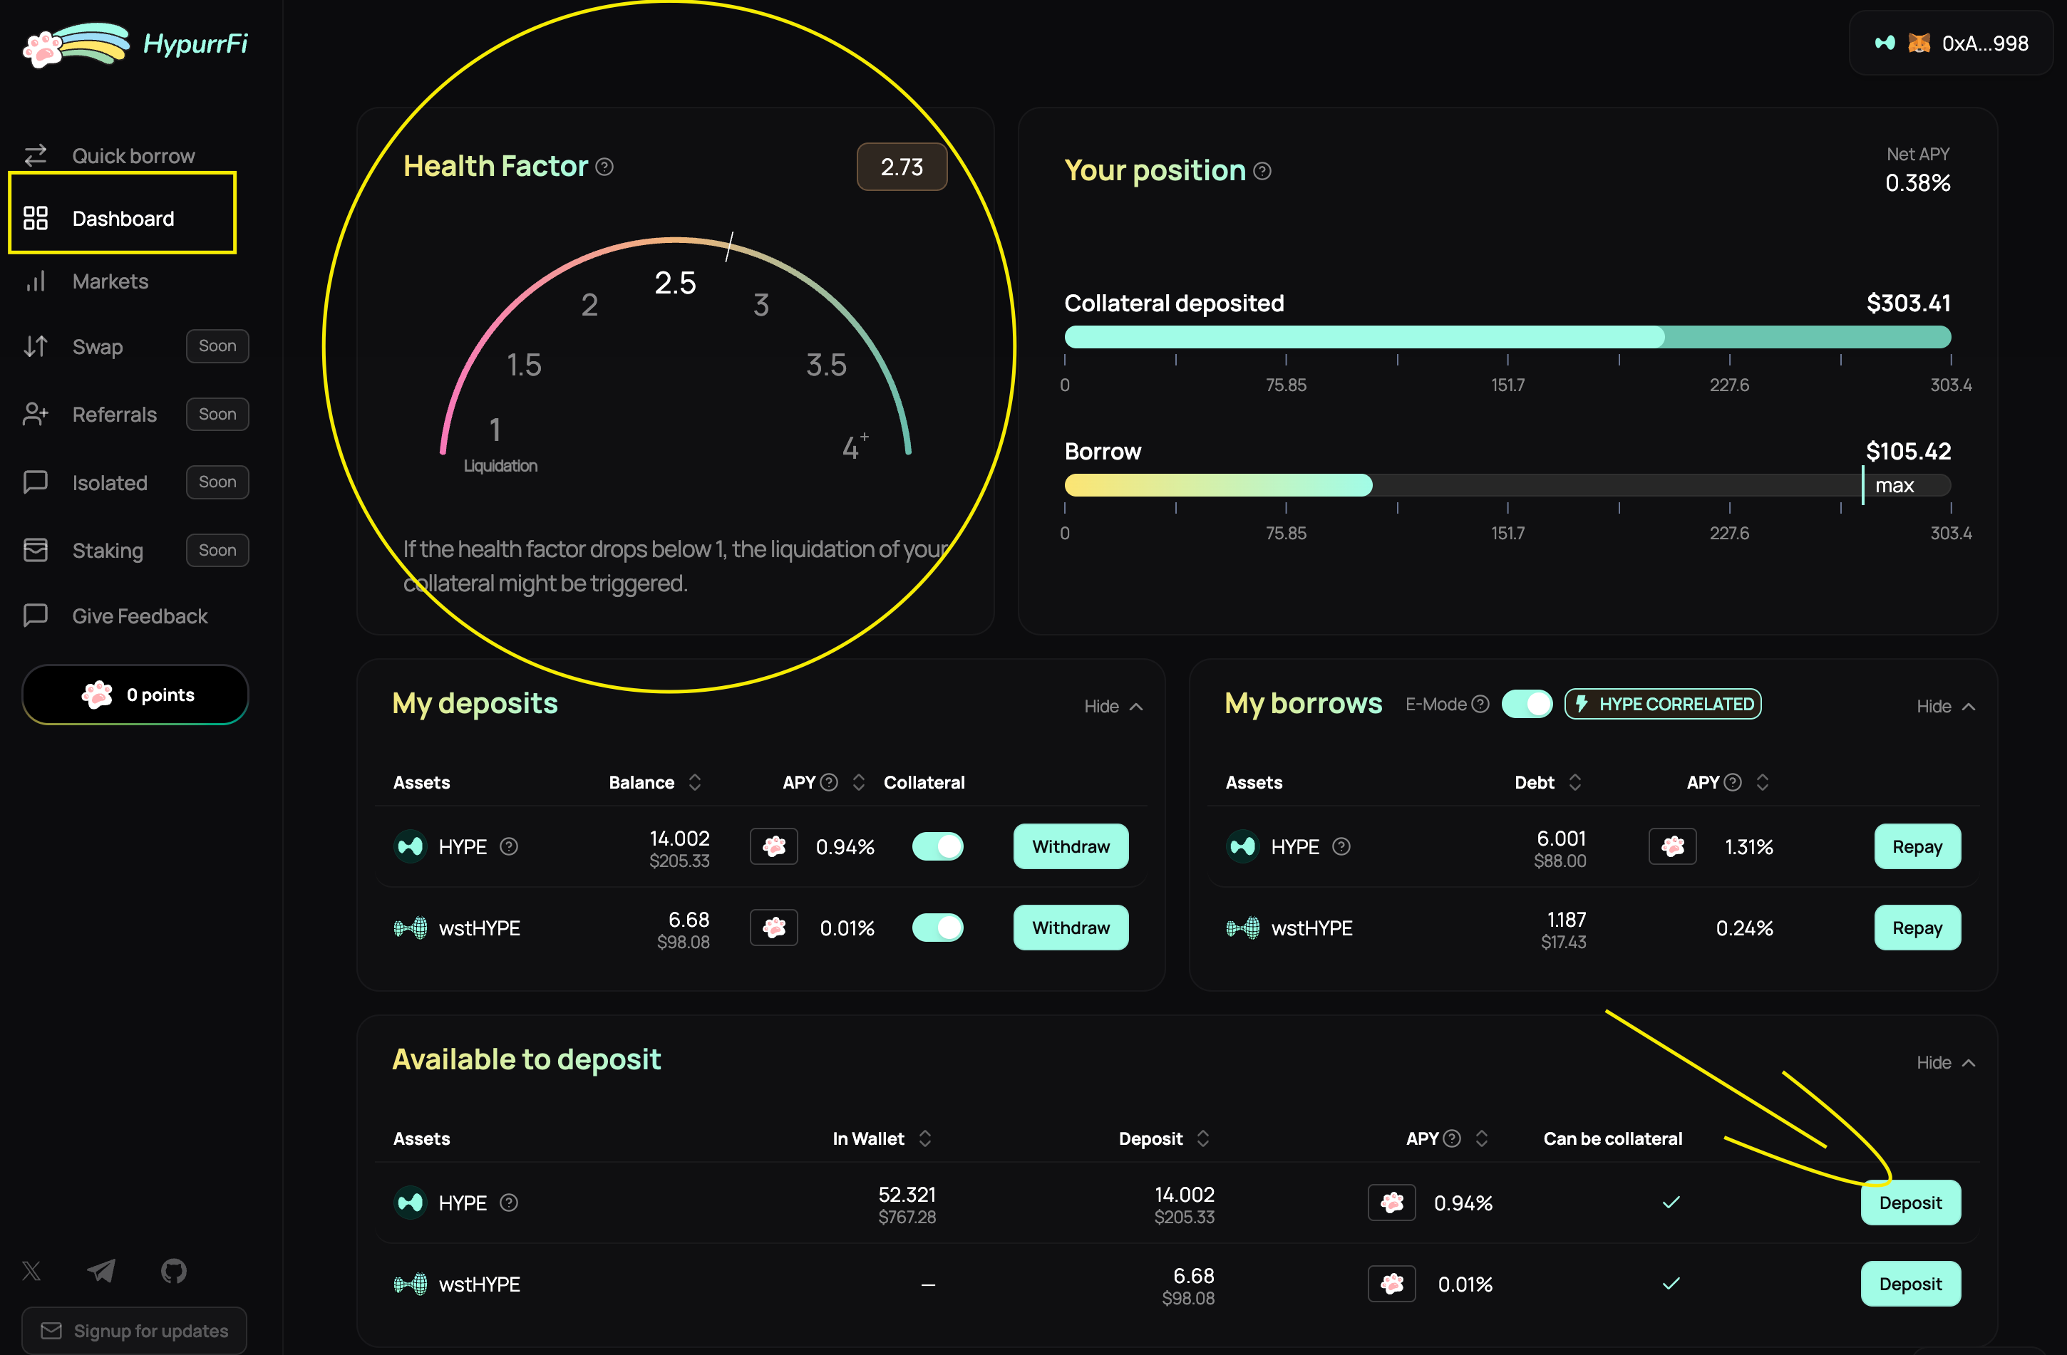
Task: Select Isolated in sidebar
Action: tap(110, 482)
